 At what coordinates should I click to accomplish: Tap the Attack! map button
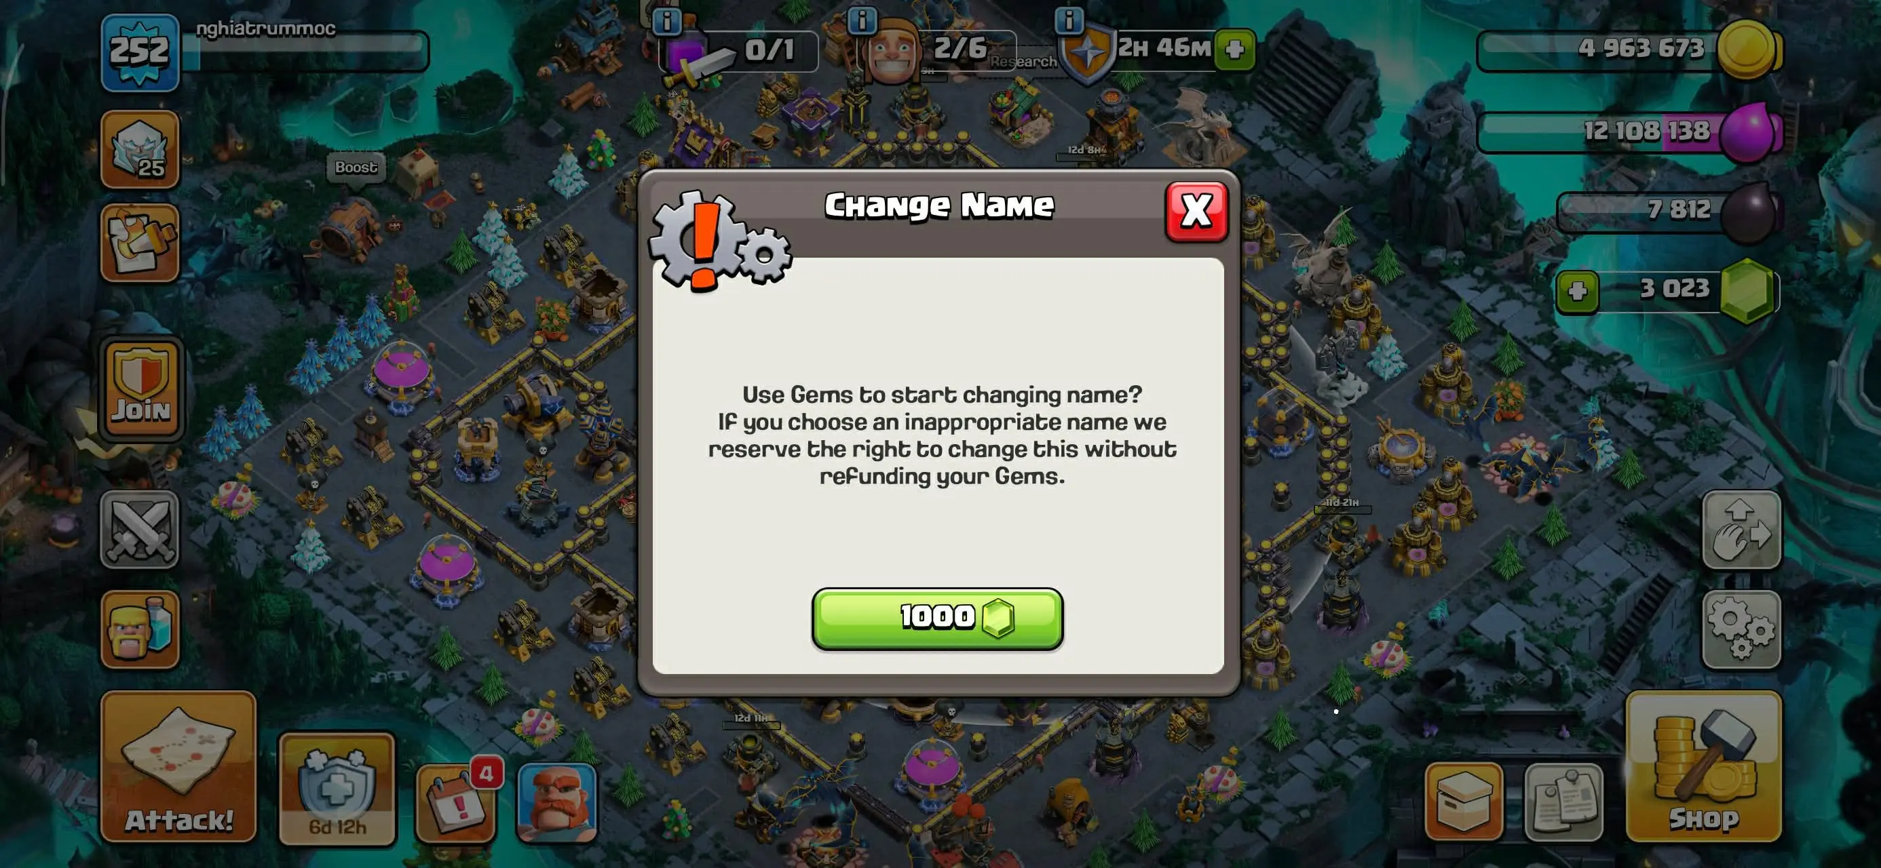178,766
